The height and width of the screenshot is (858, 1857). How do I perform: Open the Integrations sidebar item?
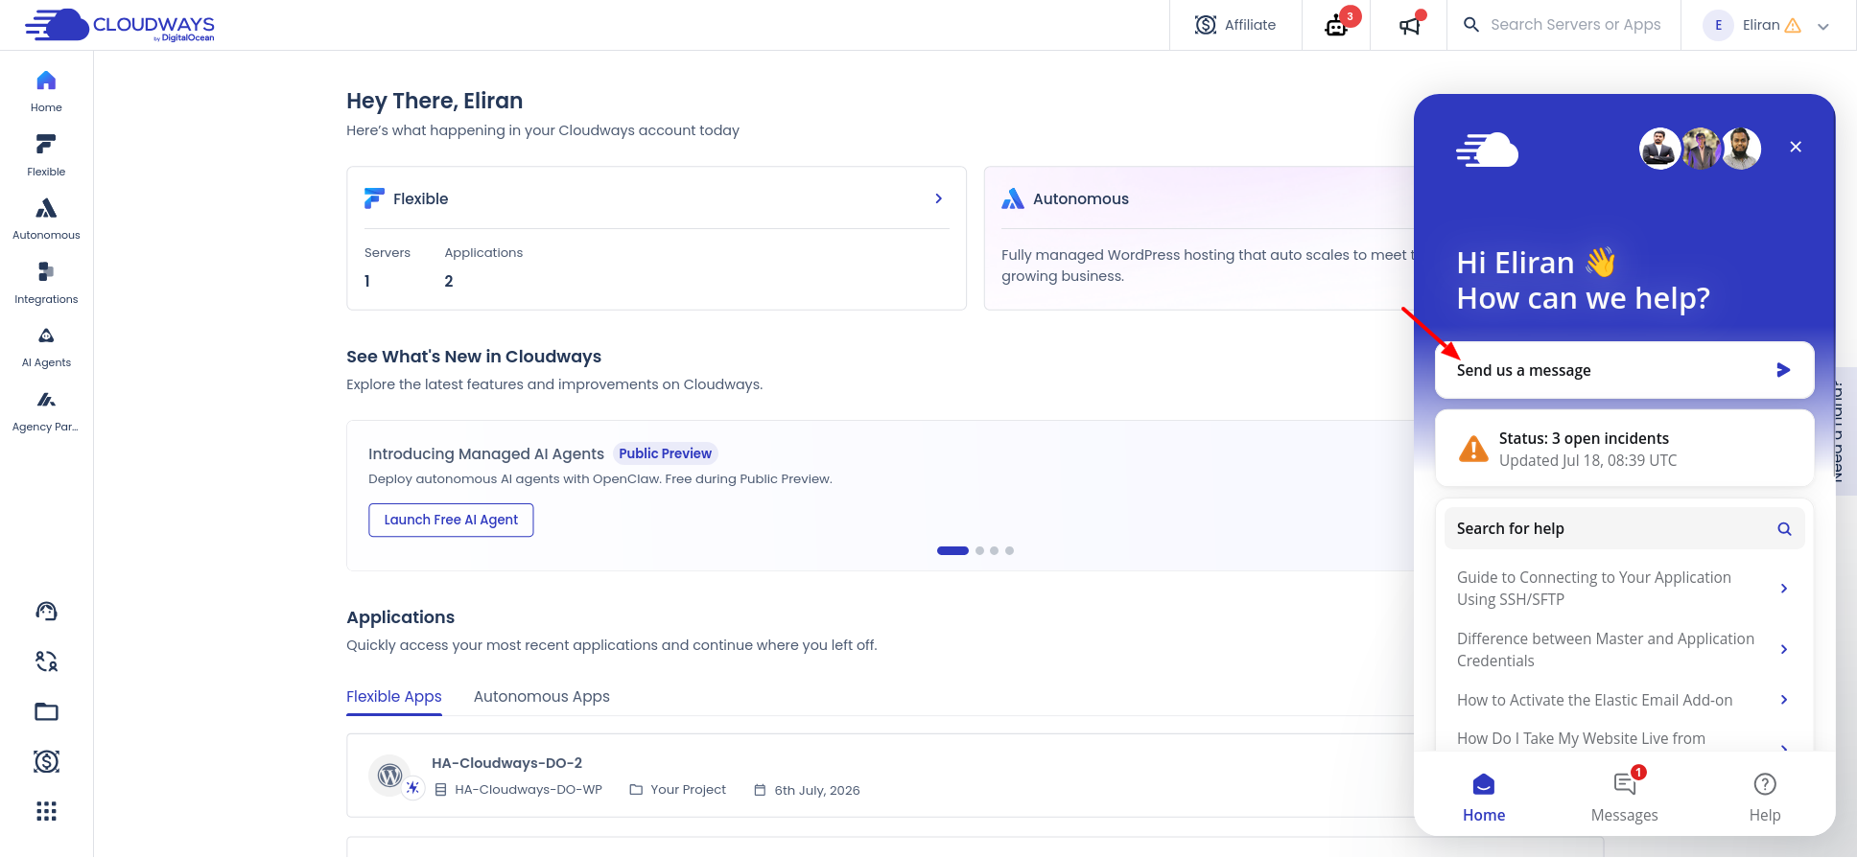pyautogui.click(x=46, y=283)
